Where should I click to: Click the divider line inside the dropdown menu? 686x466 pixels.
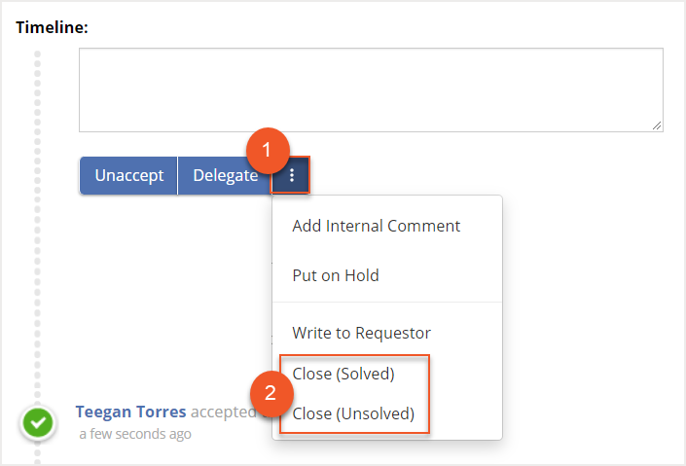point(386,303)
